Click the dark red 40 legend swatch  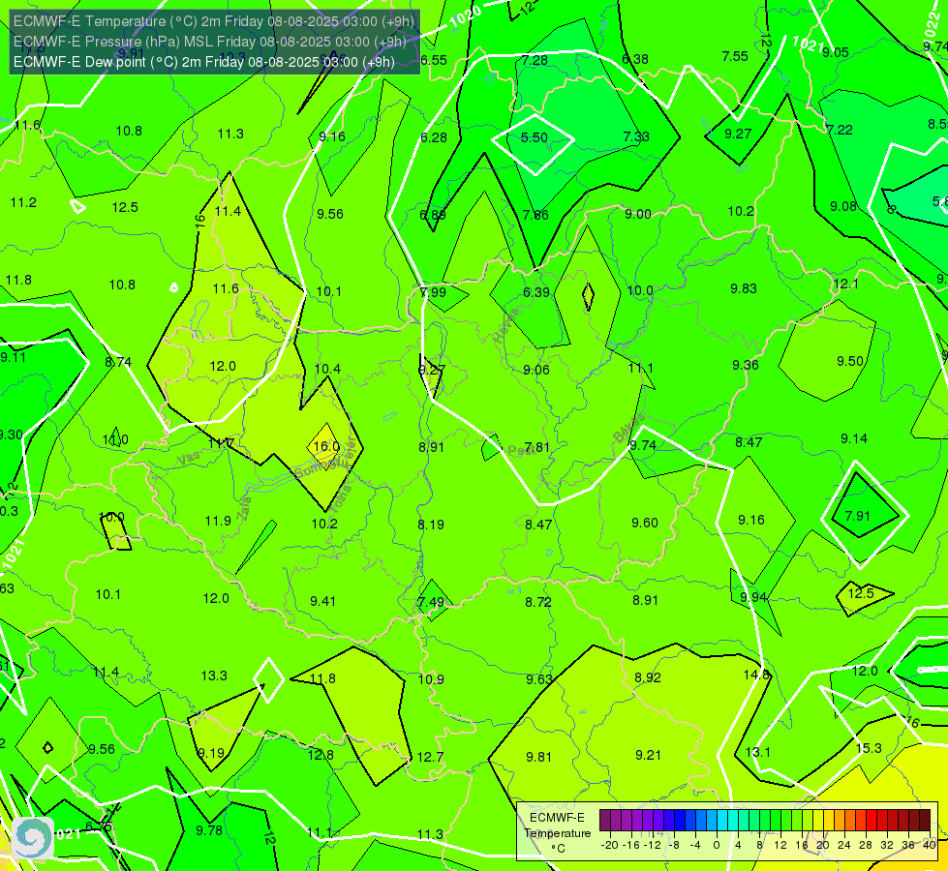925,821
